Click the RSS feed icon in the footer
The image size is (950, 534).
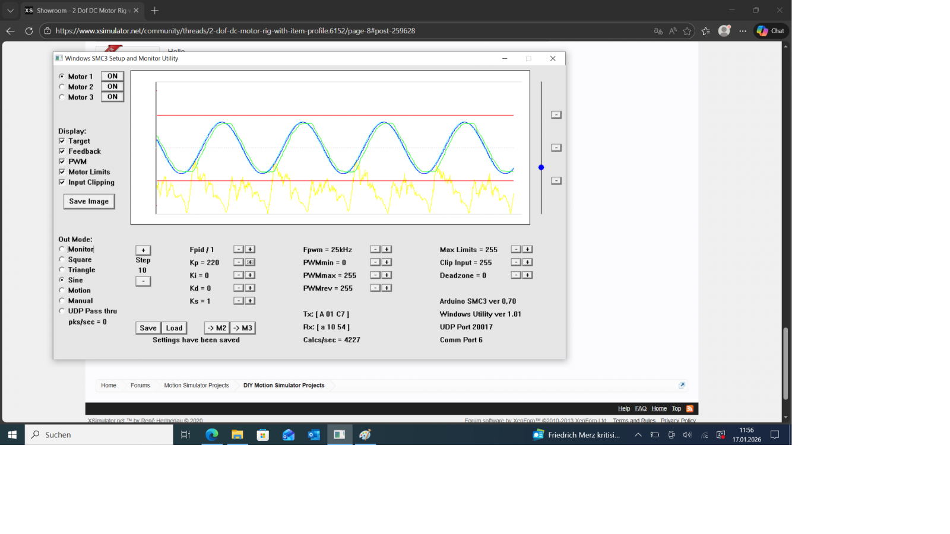pyautogui.click(x=690, y=409)
